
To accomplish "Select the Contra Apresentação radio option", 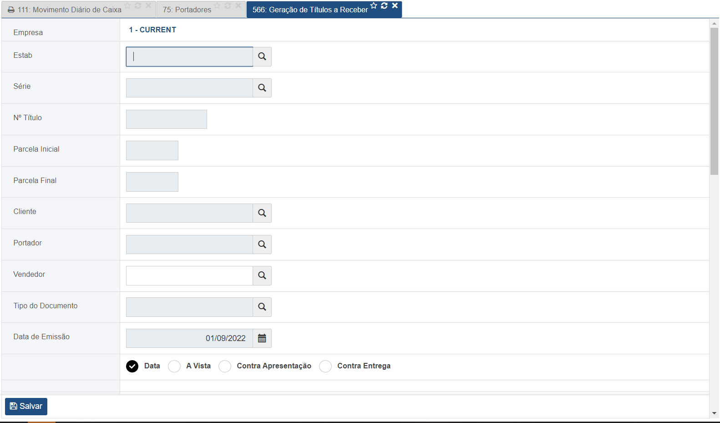I will 225,366.
